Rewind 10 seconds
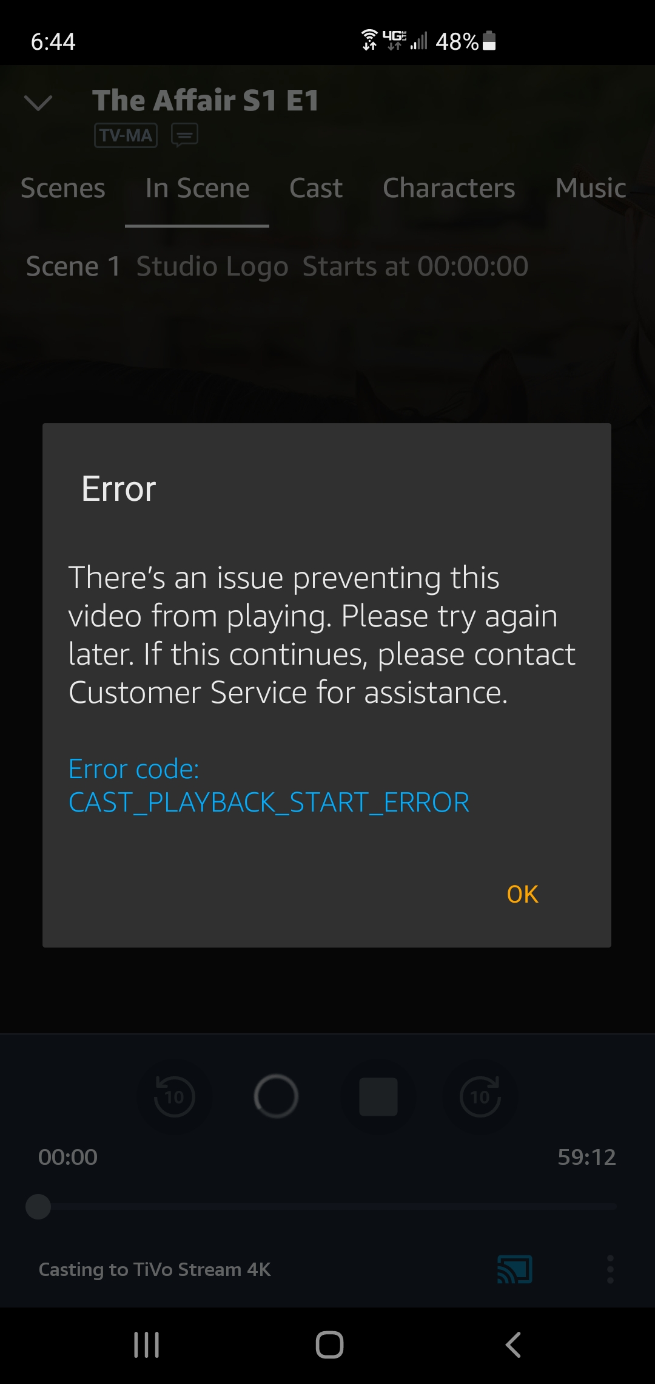 tap(175, 1097)
